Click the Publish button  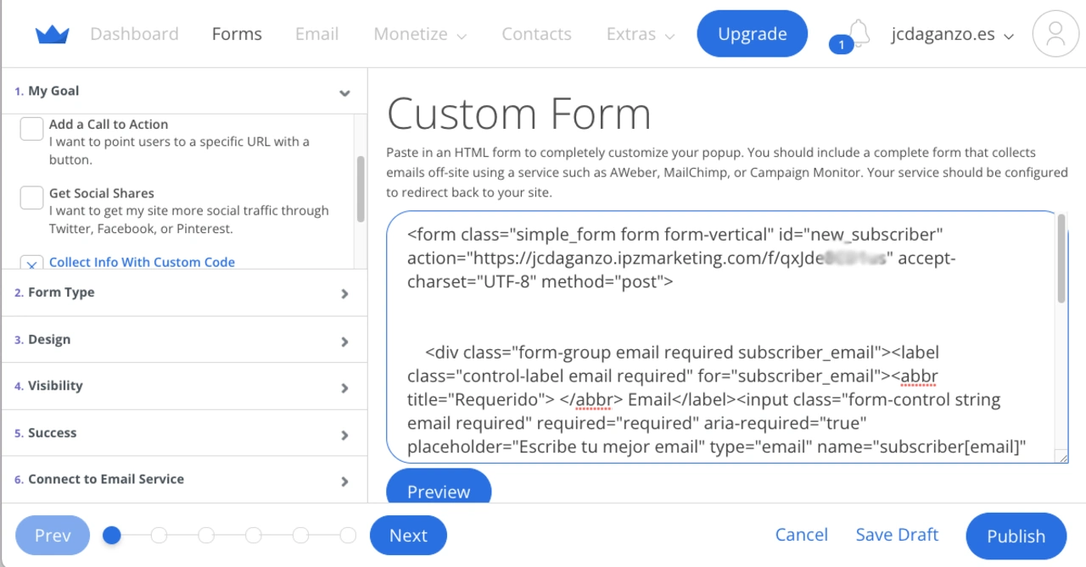click(1016, 536)
